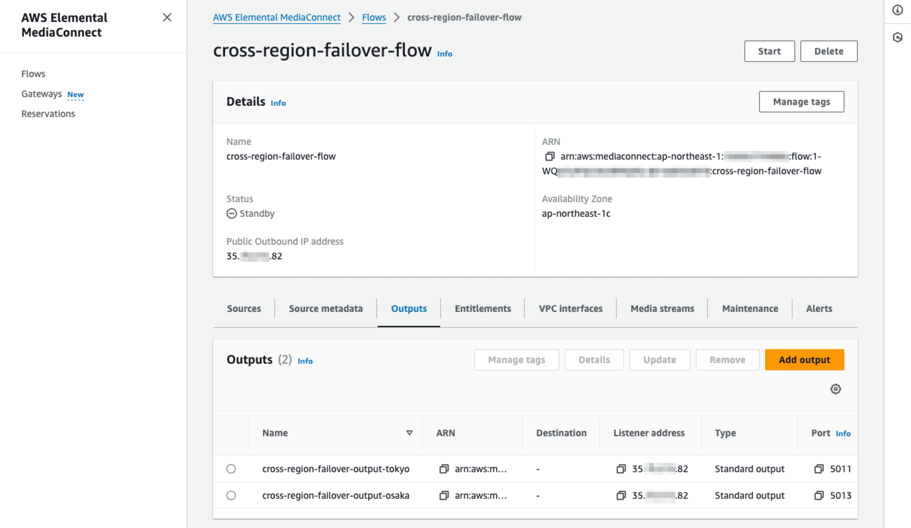Navigate to Gateways in sidebar
The image size is (911, 528).
41,94
